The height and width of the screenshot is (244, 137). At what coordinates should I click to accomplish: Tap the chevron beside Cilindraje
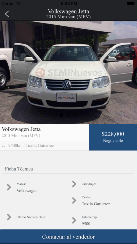pos(74,184)
